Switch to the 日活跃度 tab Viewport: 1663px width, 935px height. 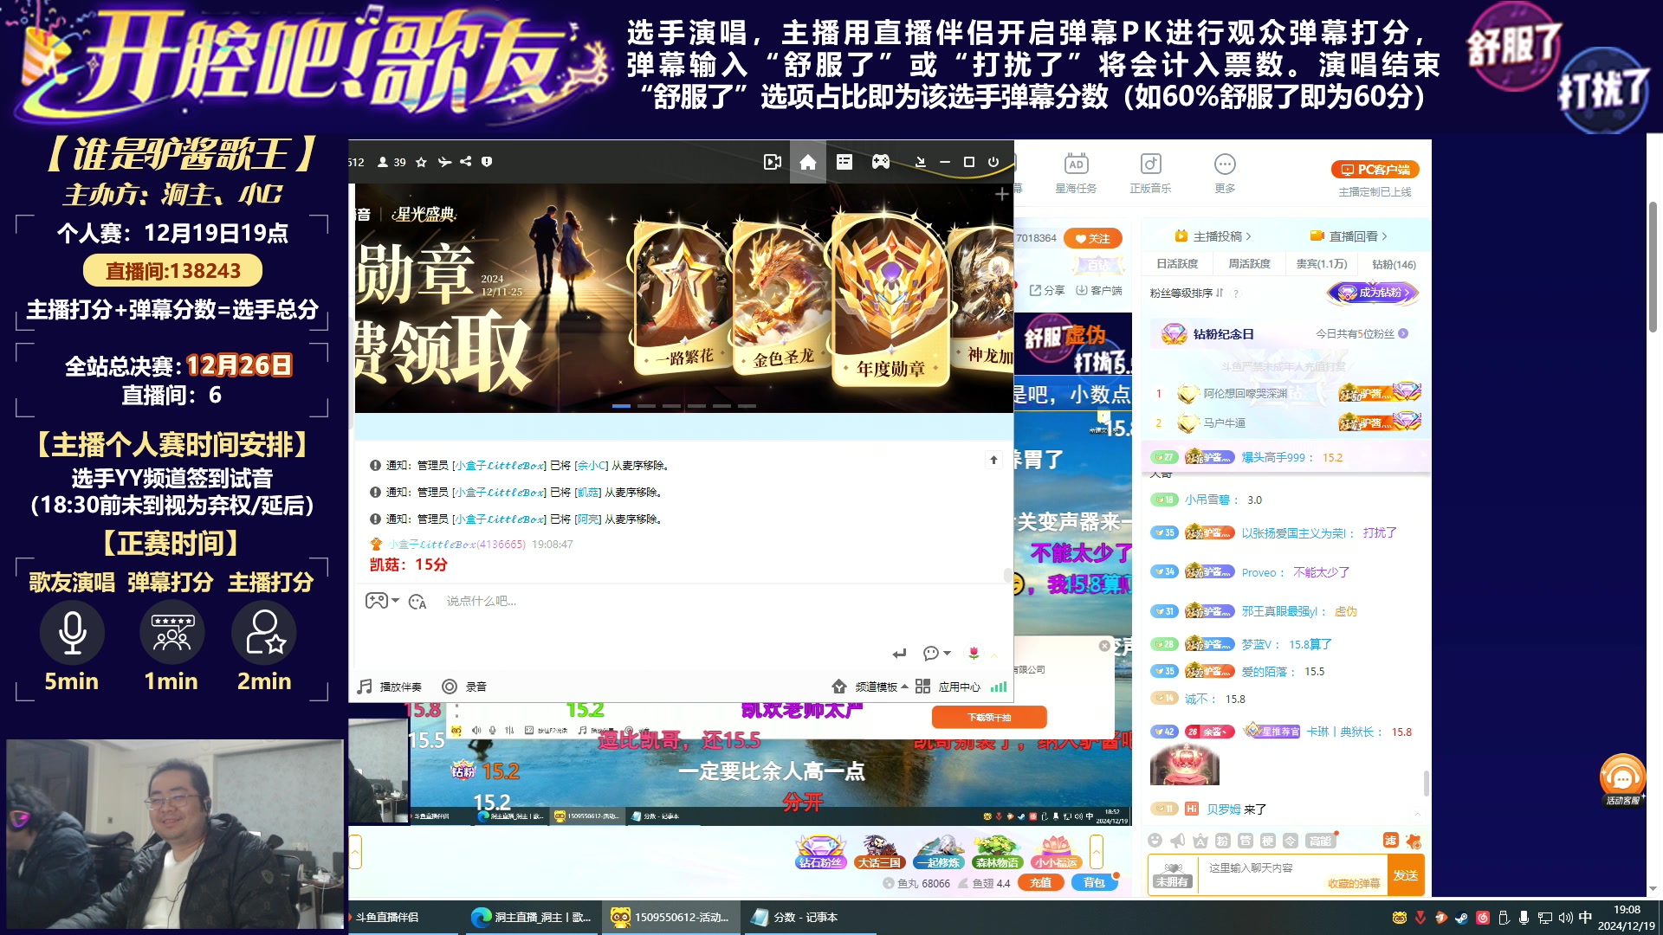click(x=1177, y=264)
